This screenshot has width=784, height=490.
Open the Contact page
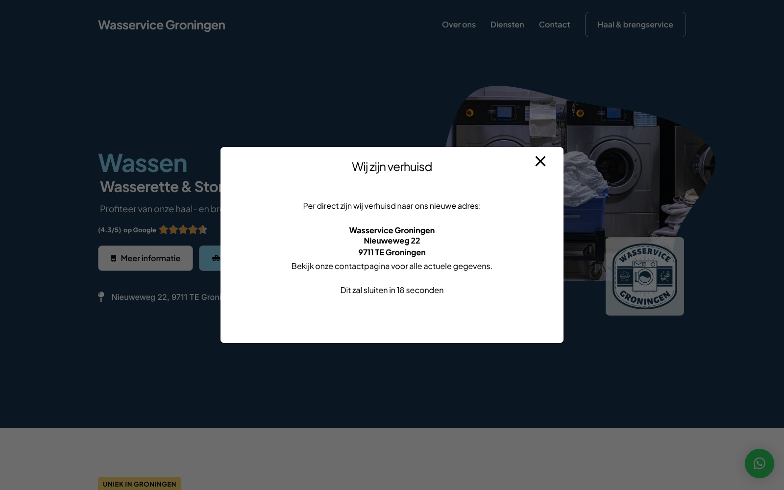click(554, 24)
